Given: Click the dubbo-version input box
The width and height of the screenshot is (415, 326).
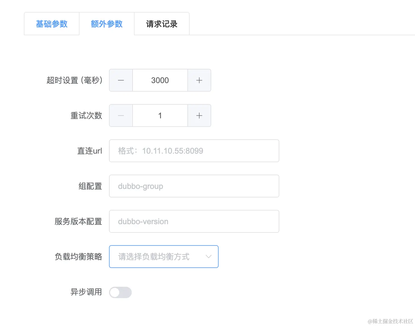Looking at the screenshot, I should (194, 221).
